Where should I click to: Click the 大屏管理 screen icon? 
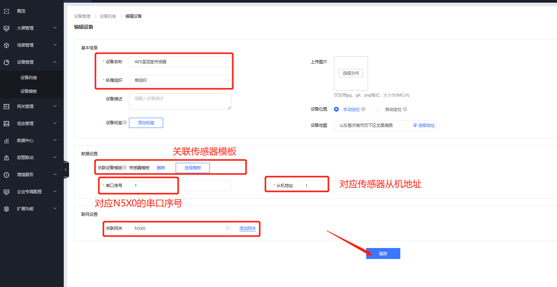pyautogui.click(x=6, y=28)
